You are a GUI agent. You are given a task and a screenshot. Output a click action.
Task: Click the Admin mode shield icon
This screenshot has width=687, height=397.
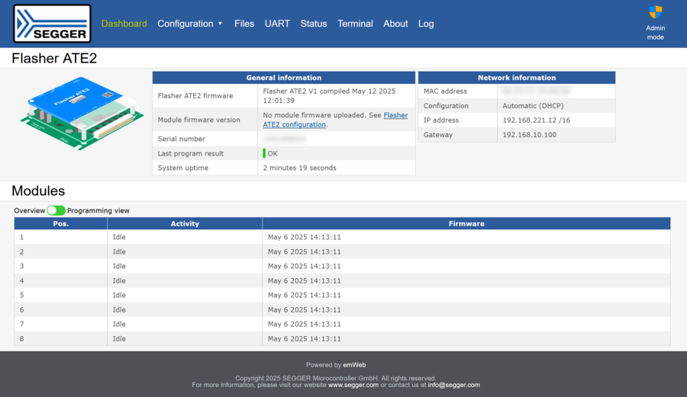tap(655, 12)
